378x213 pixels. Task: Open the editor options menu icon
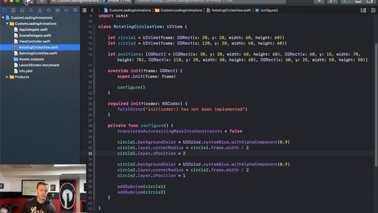tap(363, 11)
